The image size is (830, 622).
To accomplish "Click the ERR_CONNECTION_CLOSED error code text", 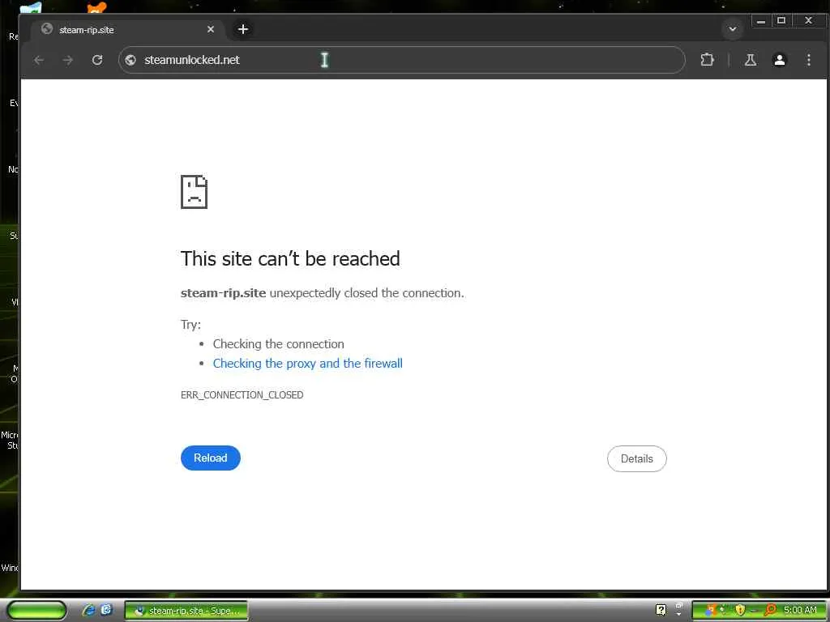I will [242, 395].
